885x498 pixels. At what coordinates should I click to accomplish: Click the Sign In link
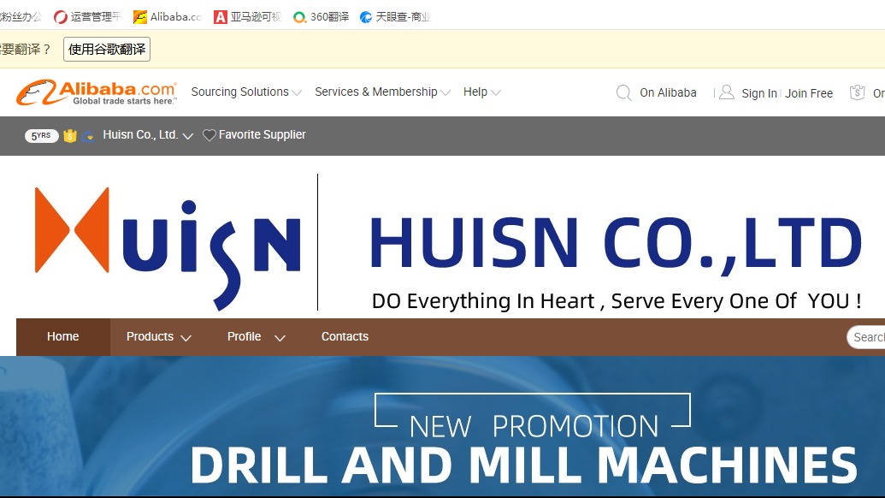point(759,93)
